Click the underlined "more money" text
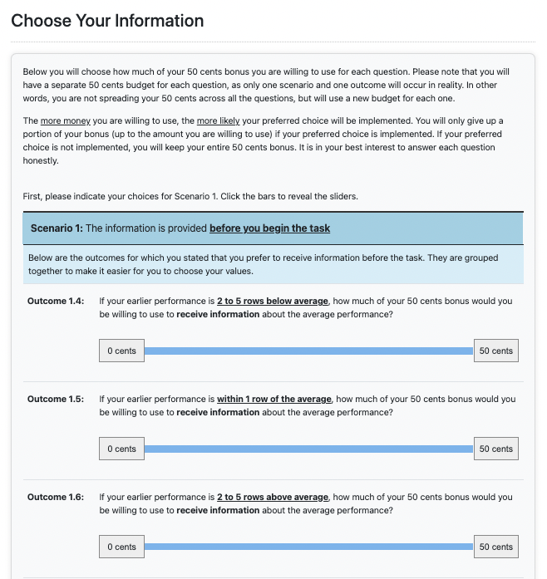The height and width of the screenshot is (579, 547). pos(65,121)
